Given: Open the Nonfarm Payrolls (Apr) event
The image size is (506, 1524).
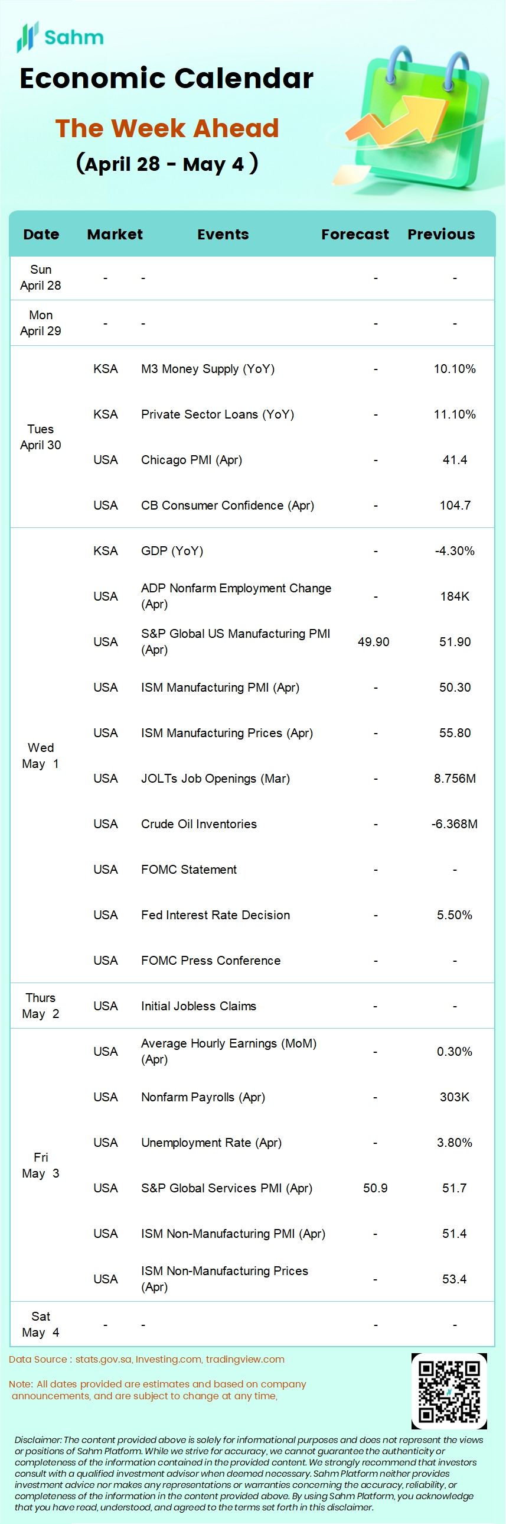Looking at the screenshot, I should 203,1097.
